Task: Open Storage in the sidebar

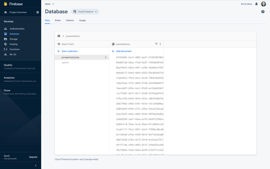Action: tap(14, 39)
